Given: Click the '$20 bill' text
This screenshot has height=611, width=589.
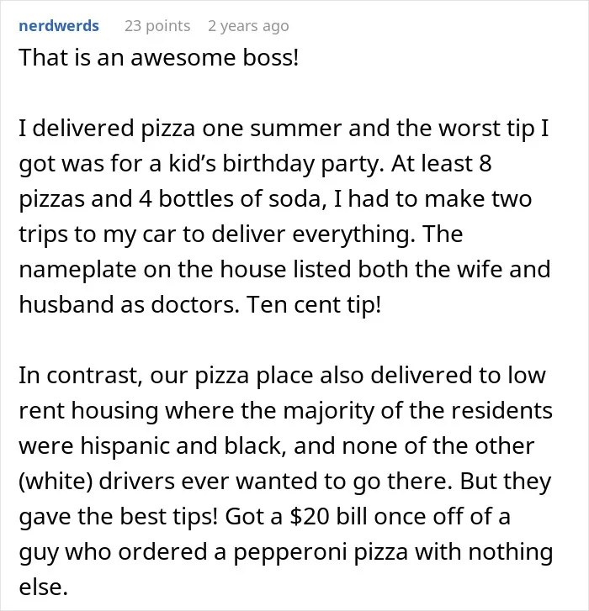Looking at the screenshot, I should point(328,516).
